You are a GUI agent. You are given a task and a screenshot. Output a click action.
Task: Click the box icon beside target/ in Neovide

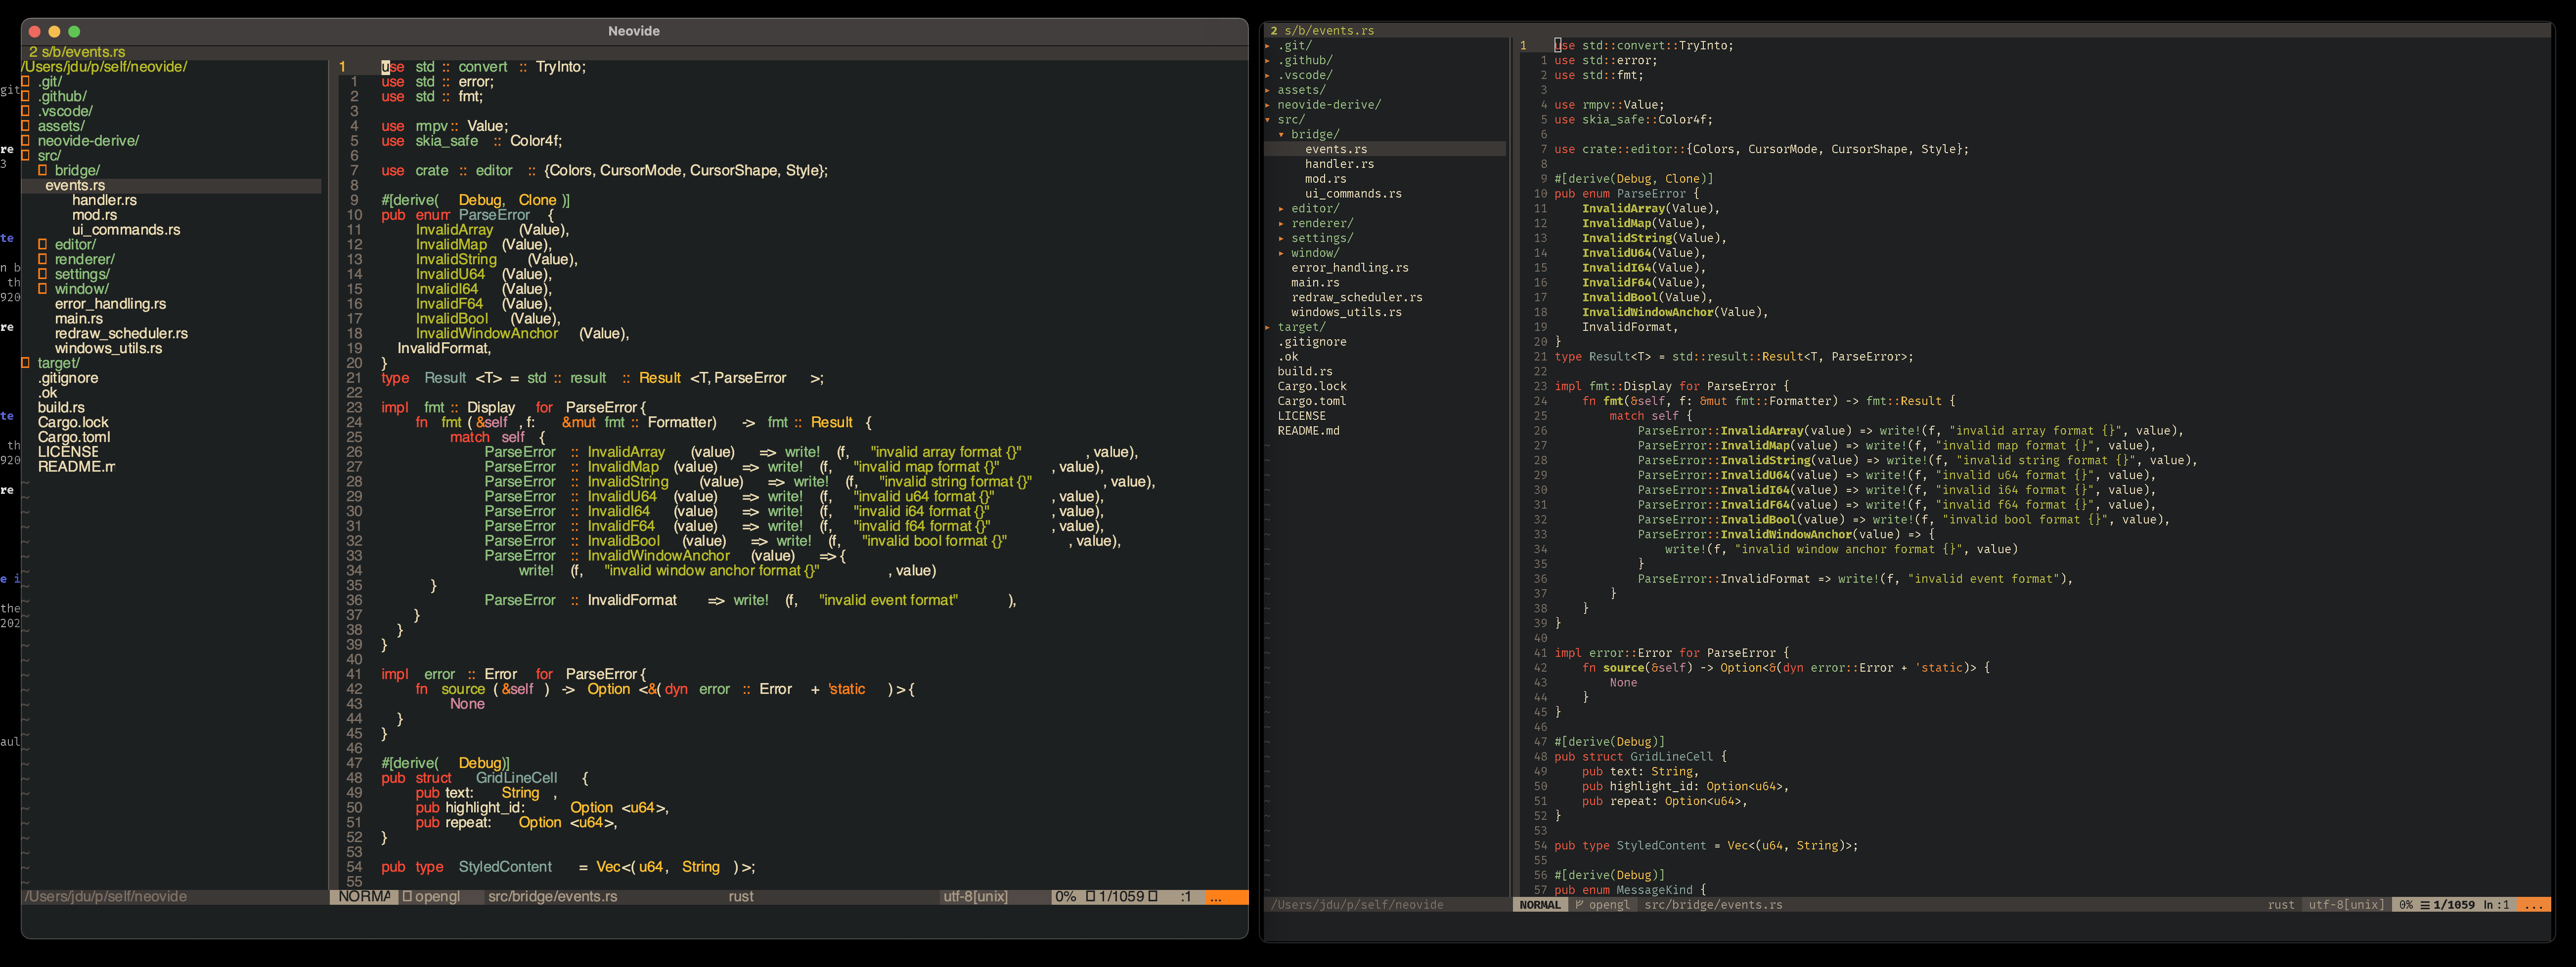26,363
